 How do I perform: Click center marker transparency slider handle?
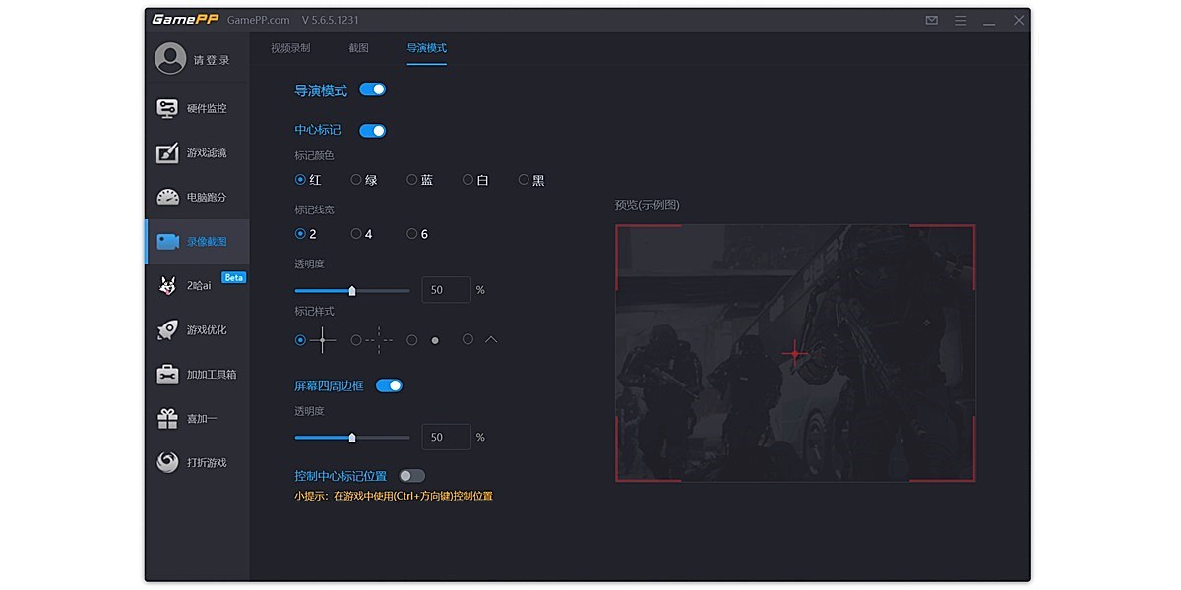(352, 290)
